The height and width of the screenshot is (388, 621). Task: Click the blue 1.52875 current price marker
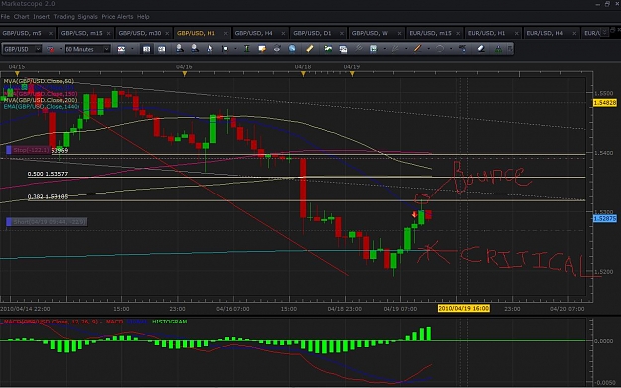click(x=605, y=218)
